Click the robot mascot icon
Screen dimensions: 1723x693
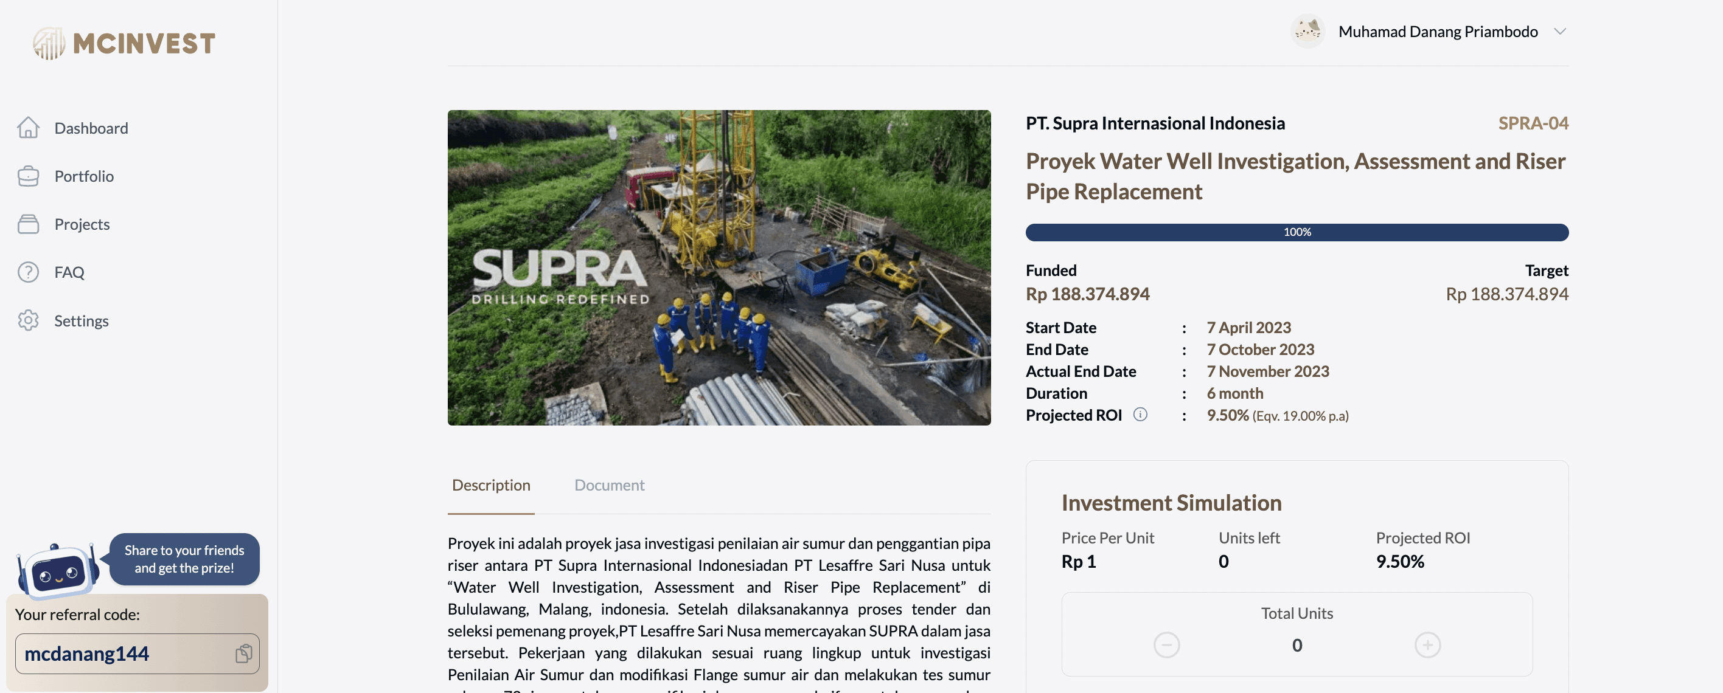coord(58,570)
